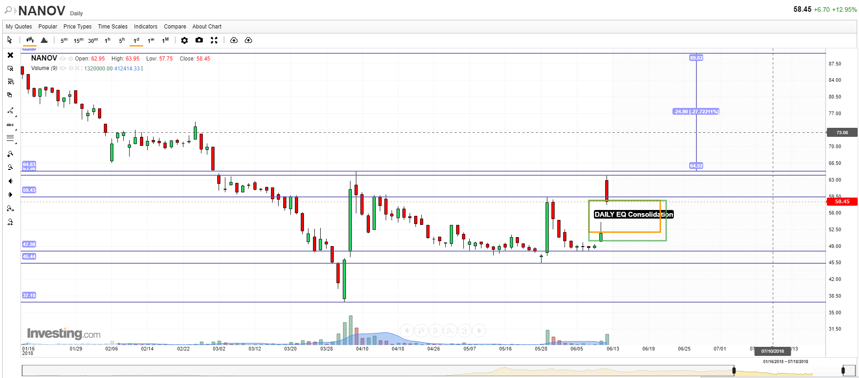Click floating stretch-zoom circle button
859x378 pixels.
[450, 331]
